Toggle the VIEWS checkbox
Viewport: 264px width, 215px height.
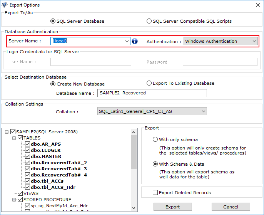point(20,193)
